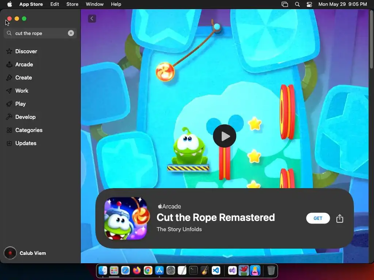Viewport: 374px width, 280px height.
Task: Open Launchpad from the Dock
Action: pos(114,271)
